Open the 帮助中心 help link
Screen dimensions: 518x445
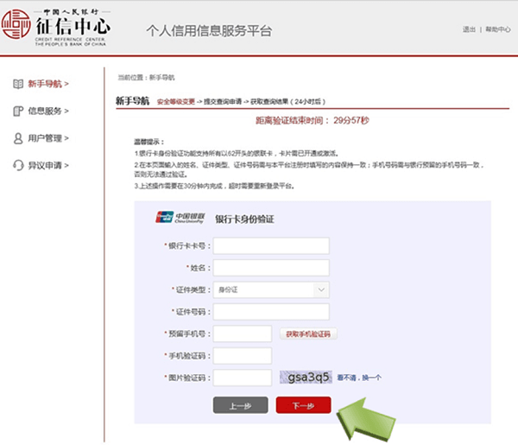pyautogui.click(x=498, y=29)
